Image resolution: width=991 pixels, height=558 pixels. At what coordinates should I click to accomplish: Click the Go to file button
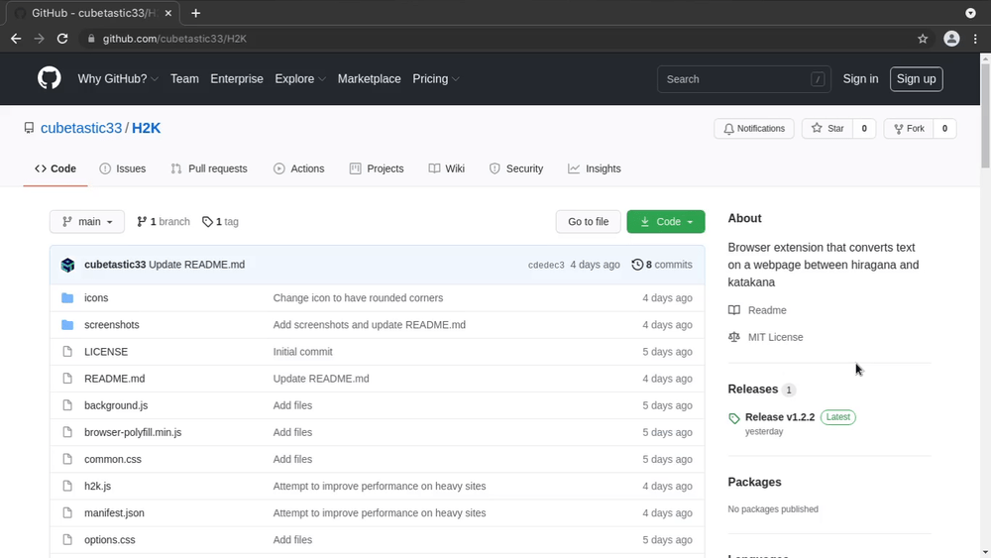click(589, 222)
